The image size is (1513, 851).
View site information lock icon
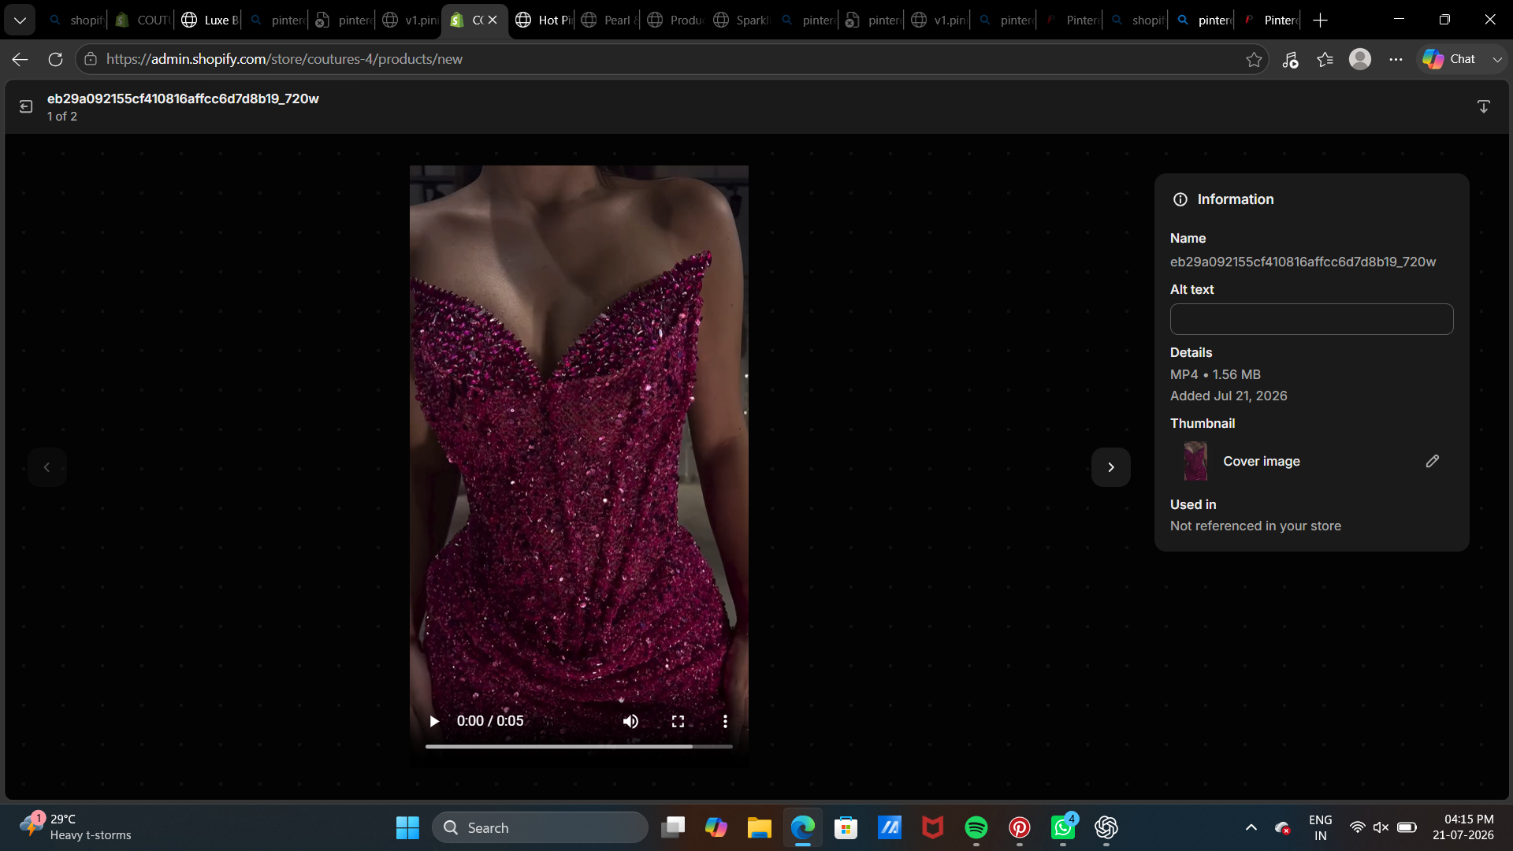pos(91,59)
